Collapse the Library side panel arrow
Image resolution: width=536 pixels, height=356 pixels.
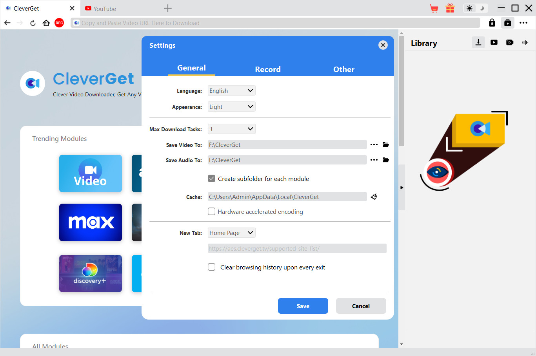coord(402,188)
